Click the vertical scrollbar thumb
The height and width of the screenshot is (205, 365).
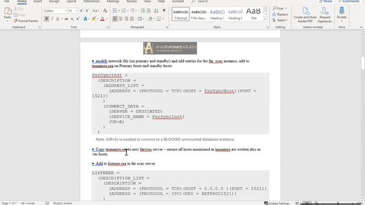[363, 63]
